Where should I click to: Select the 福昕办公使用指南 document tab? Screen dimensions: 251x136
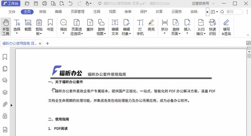tap(19, 44)
